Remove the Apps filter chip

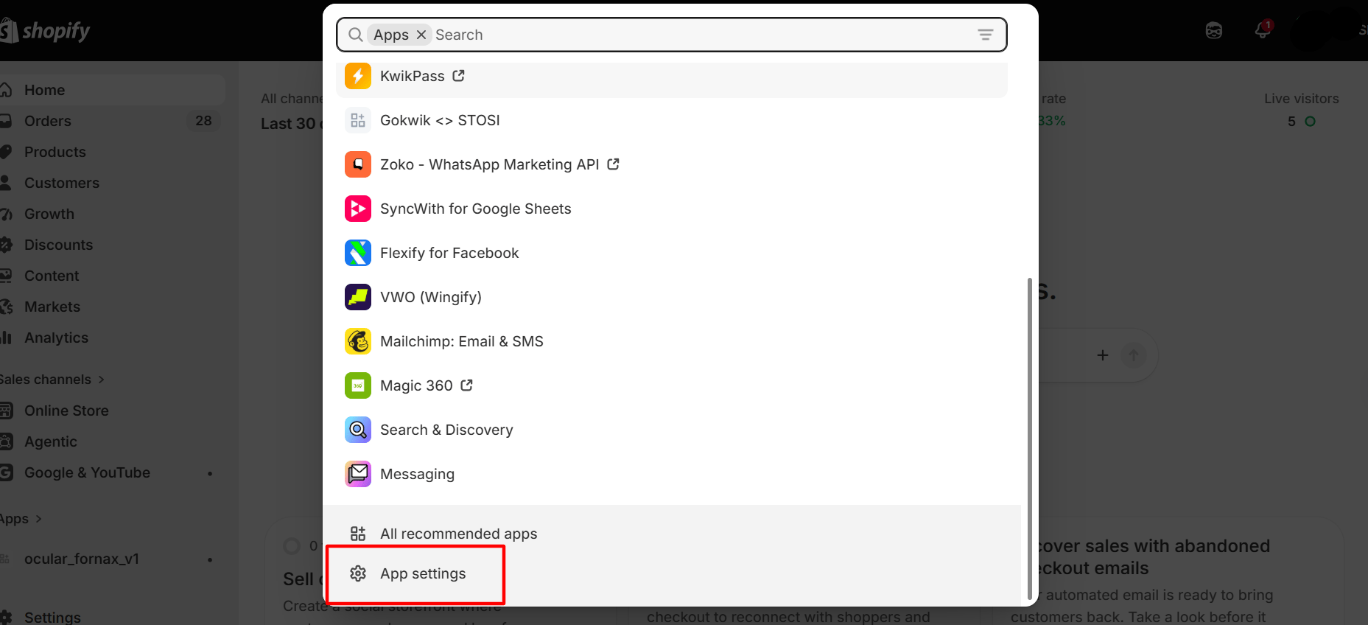(421, 35)
